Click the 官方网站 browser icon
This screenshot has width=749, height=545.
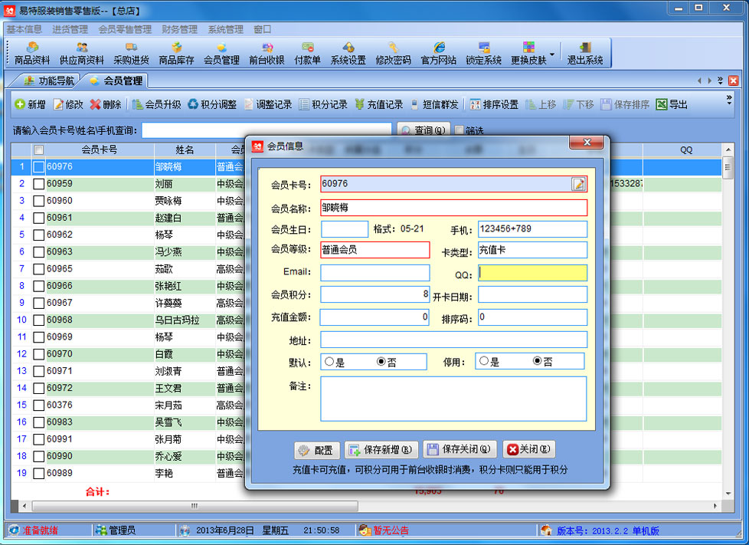pos(439,53)
